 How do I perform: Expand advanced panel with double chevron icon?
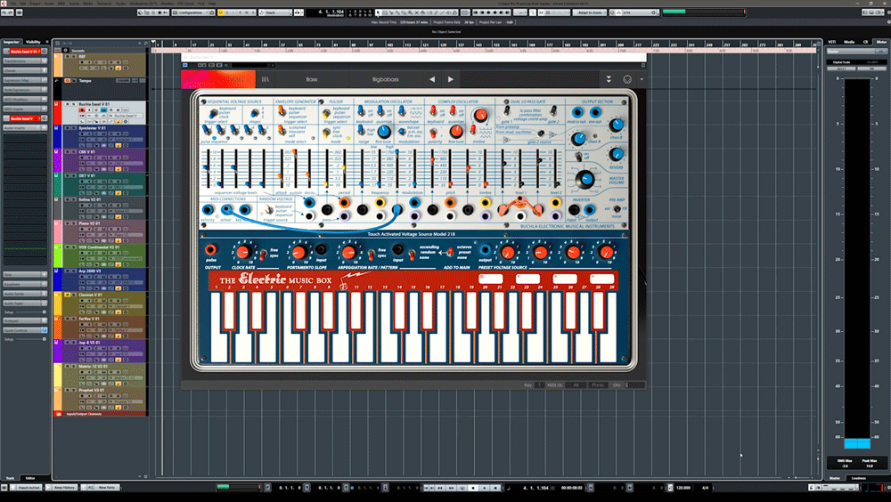tap(609, 79)
